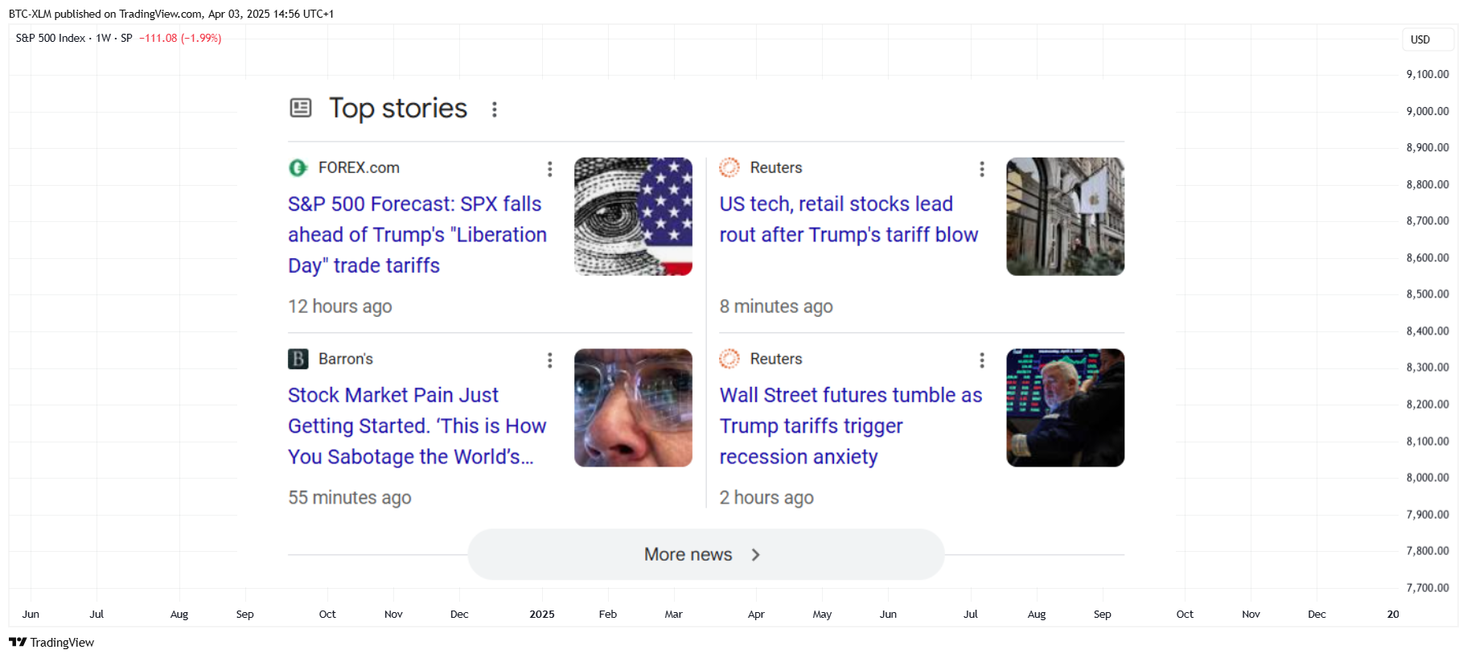The height and width of the screenshot is (658, 1467).
Task: Open Wall Street futures tumble headline
Action: coord(851,426)
